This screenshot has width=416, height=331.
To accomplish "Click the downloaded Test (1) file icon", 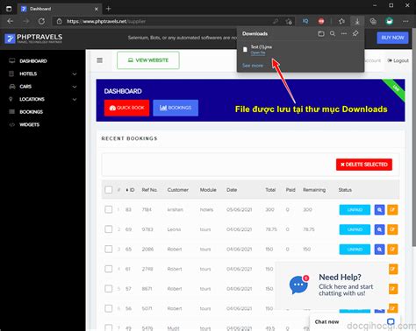I will [245, 49].
